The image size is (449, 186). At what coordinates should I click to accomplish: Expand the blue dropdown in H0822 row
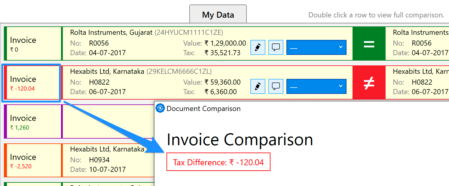(x=316, y=86)
